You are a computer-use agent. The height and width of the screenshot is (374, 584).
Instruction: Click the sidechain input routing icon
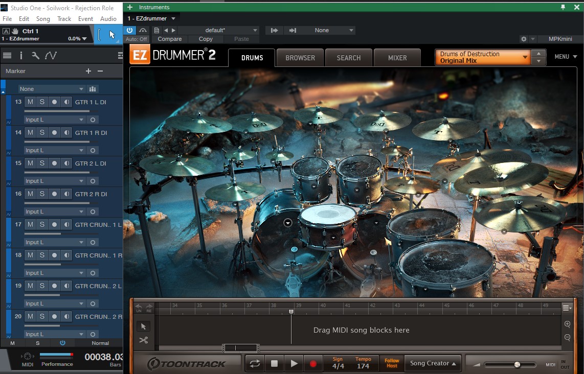click(275, 31)
